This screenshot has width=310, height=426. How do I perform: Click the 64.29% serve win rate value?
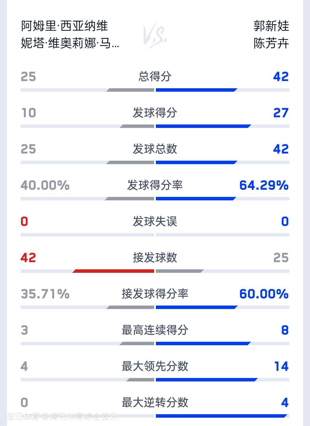pos(263,185)
